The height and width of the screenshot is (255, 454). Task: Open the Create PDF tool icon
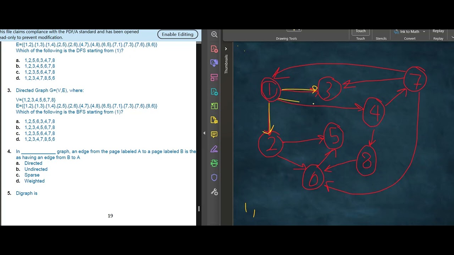coord(214,49)
